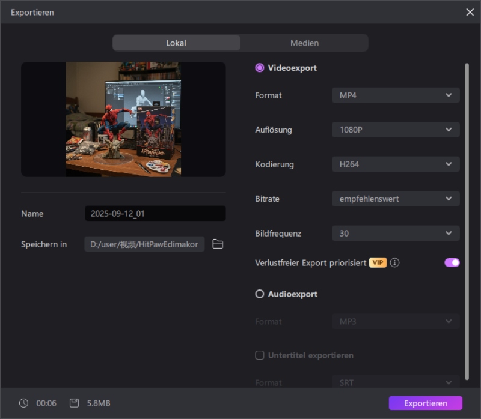Open the Bitrate empfehlenswert dropdown
This screenshot has height=419, width=481.
tap(396, 199)
